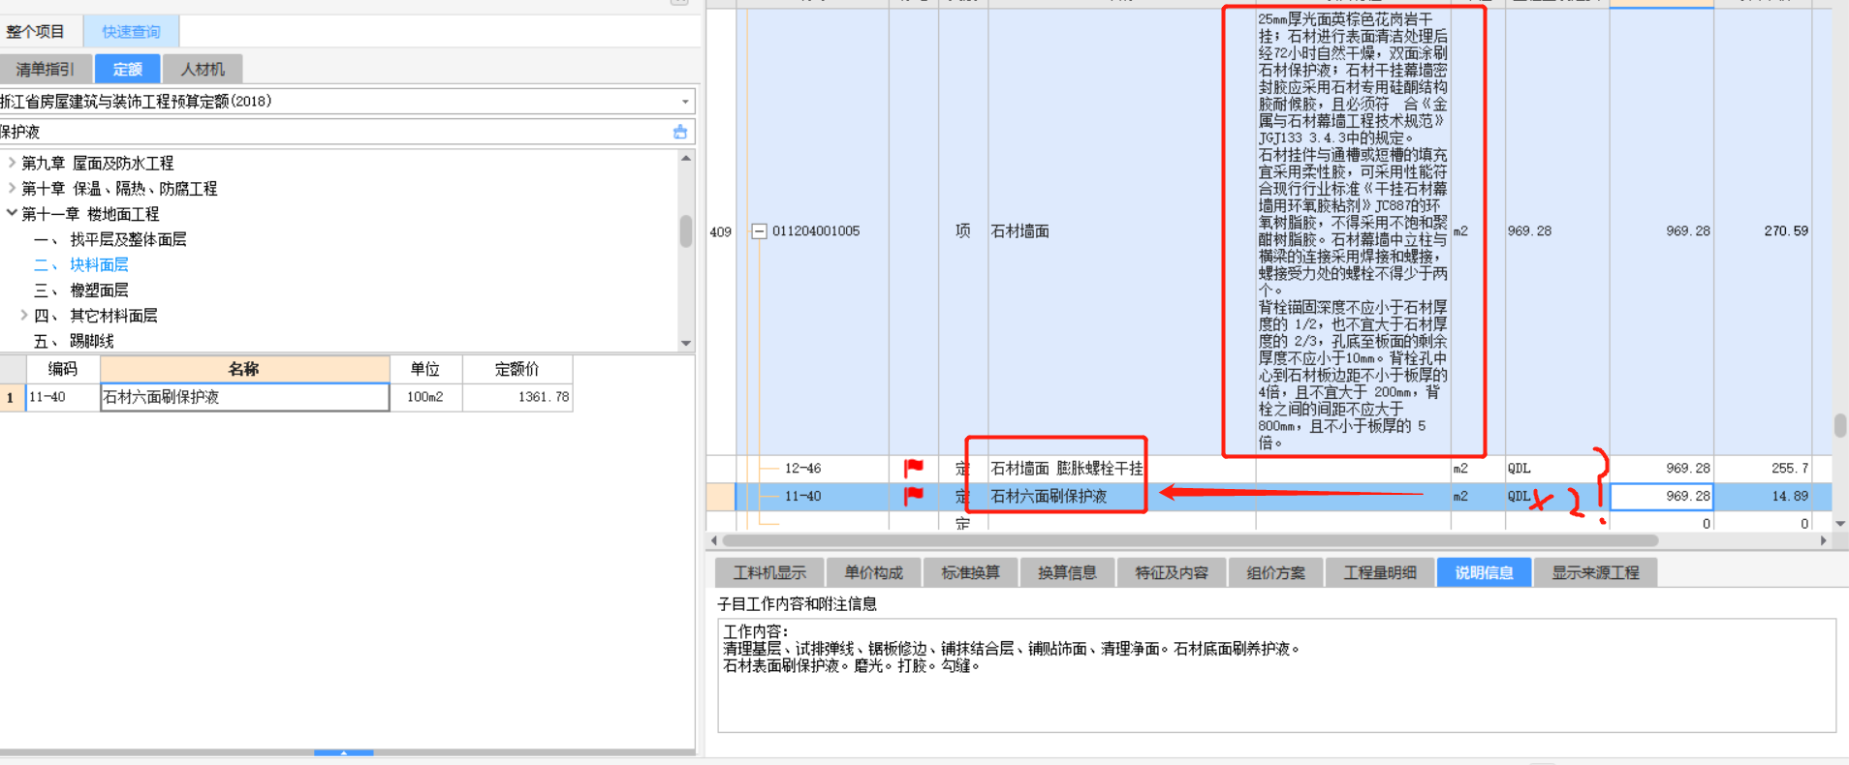Viewport: 1849px width, 765px height.
Task: Open the 特征及内容 tab
Action: [x=1172, y=573]
